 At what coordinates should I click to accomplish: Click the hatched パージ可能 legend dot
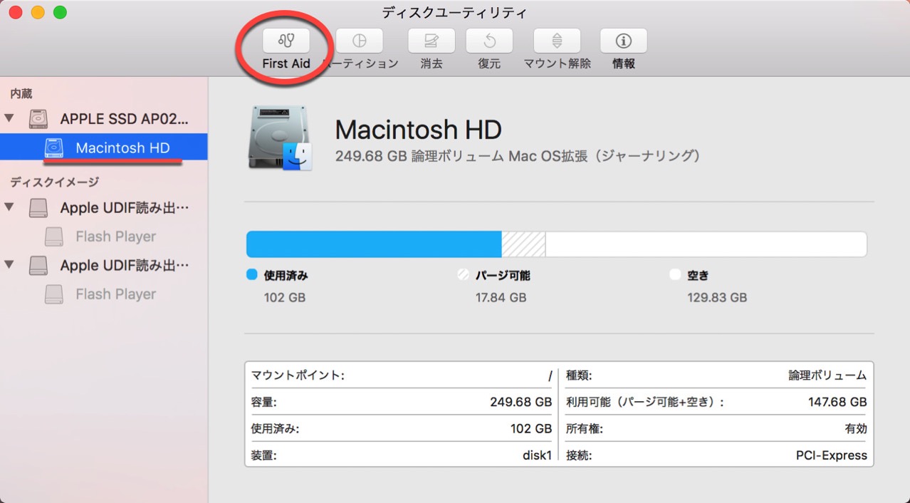[464, 274]
